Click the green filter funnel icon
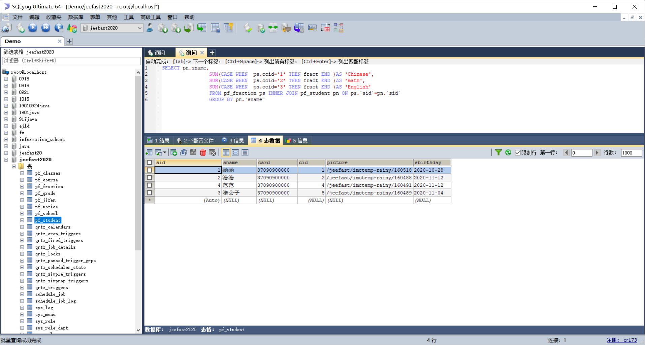The width and height of the screenshot is (645, 345). click(498, 152)
